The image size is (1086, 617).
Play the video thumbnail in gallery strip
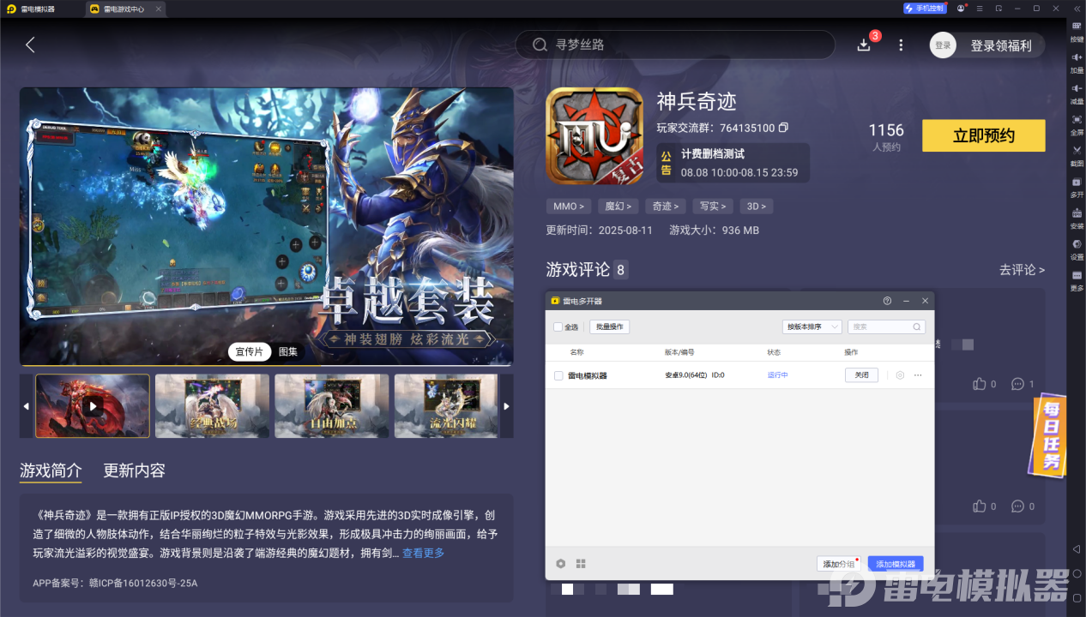(93, 406)
